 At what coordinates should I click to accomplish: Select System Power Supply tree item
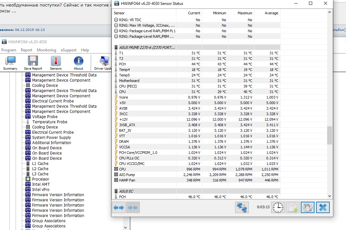52,137
